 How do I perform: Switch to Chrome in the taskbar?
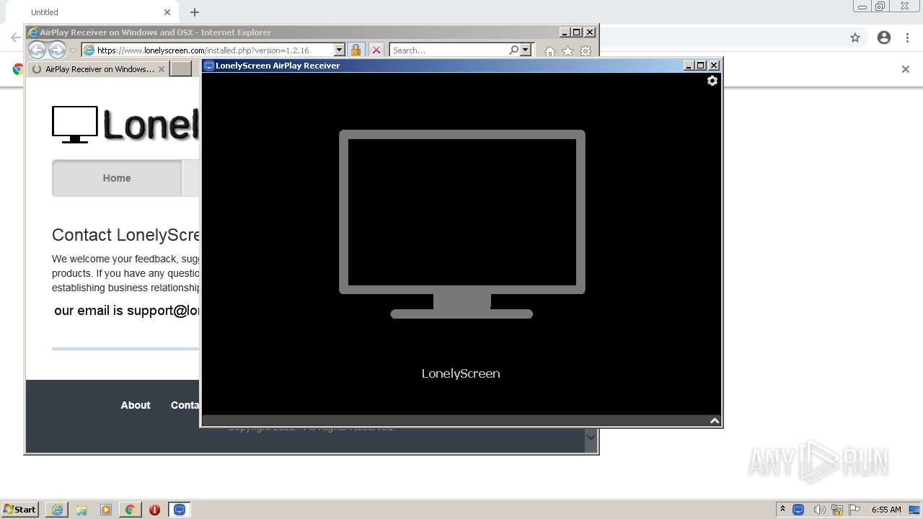[130, 510]
